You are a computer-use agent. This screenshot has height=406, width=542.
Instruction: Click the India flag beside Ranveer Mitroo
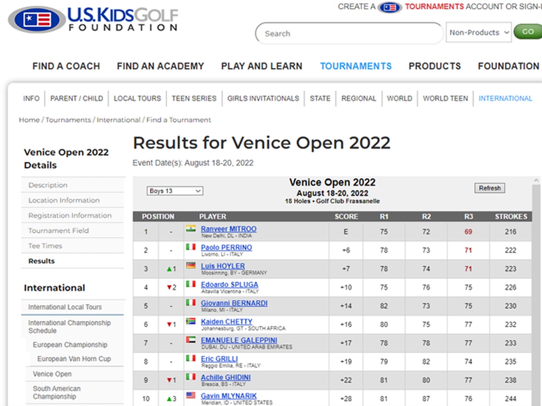pyautogui.click(x=191, y=229)
